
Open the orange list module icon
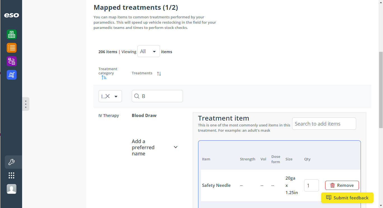[11, 48]
